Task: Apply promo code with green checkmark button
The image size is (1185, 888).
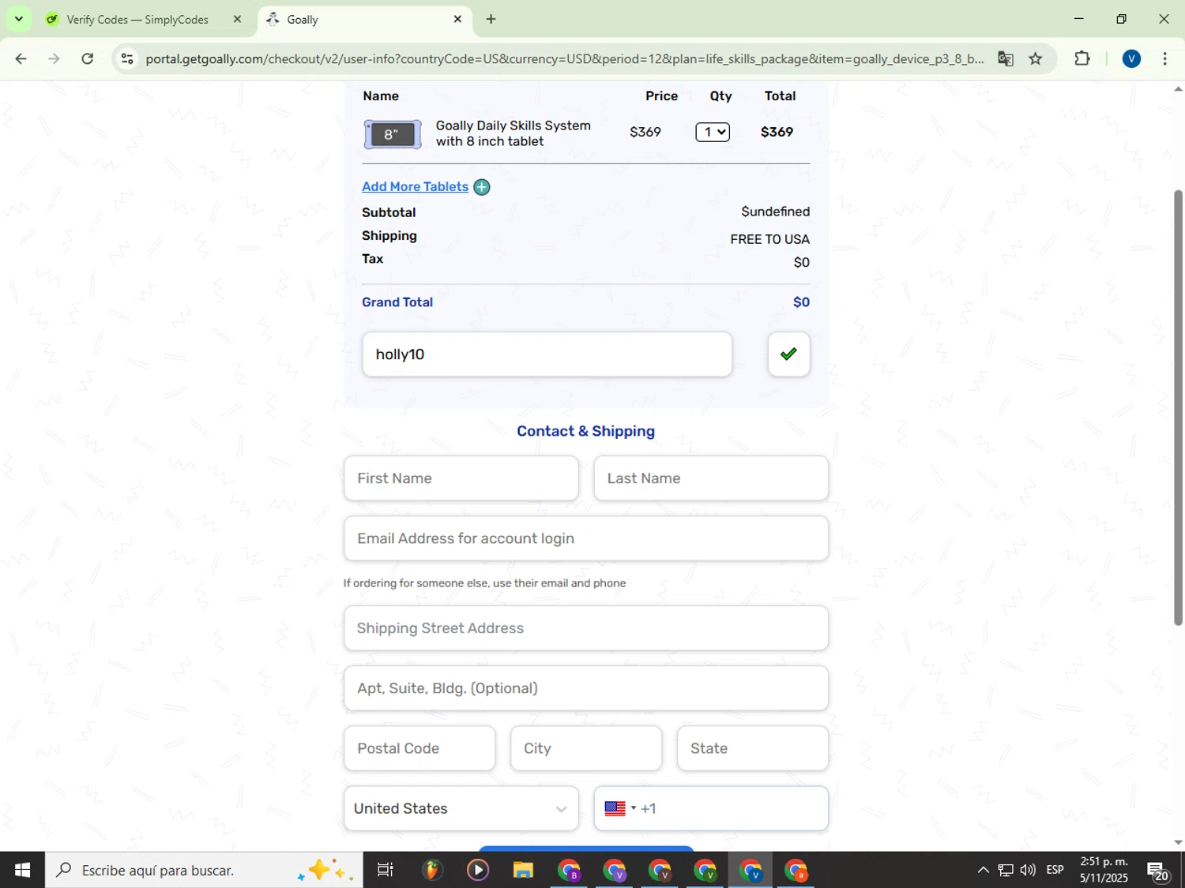Action: [788, 354]
